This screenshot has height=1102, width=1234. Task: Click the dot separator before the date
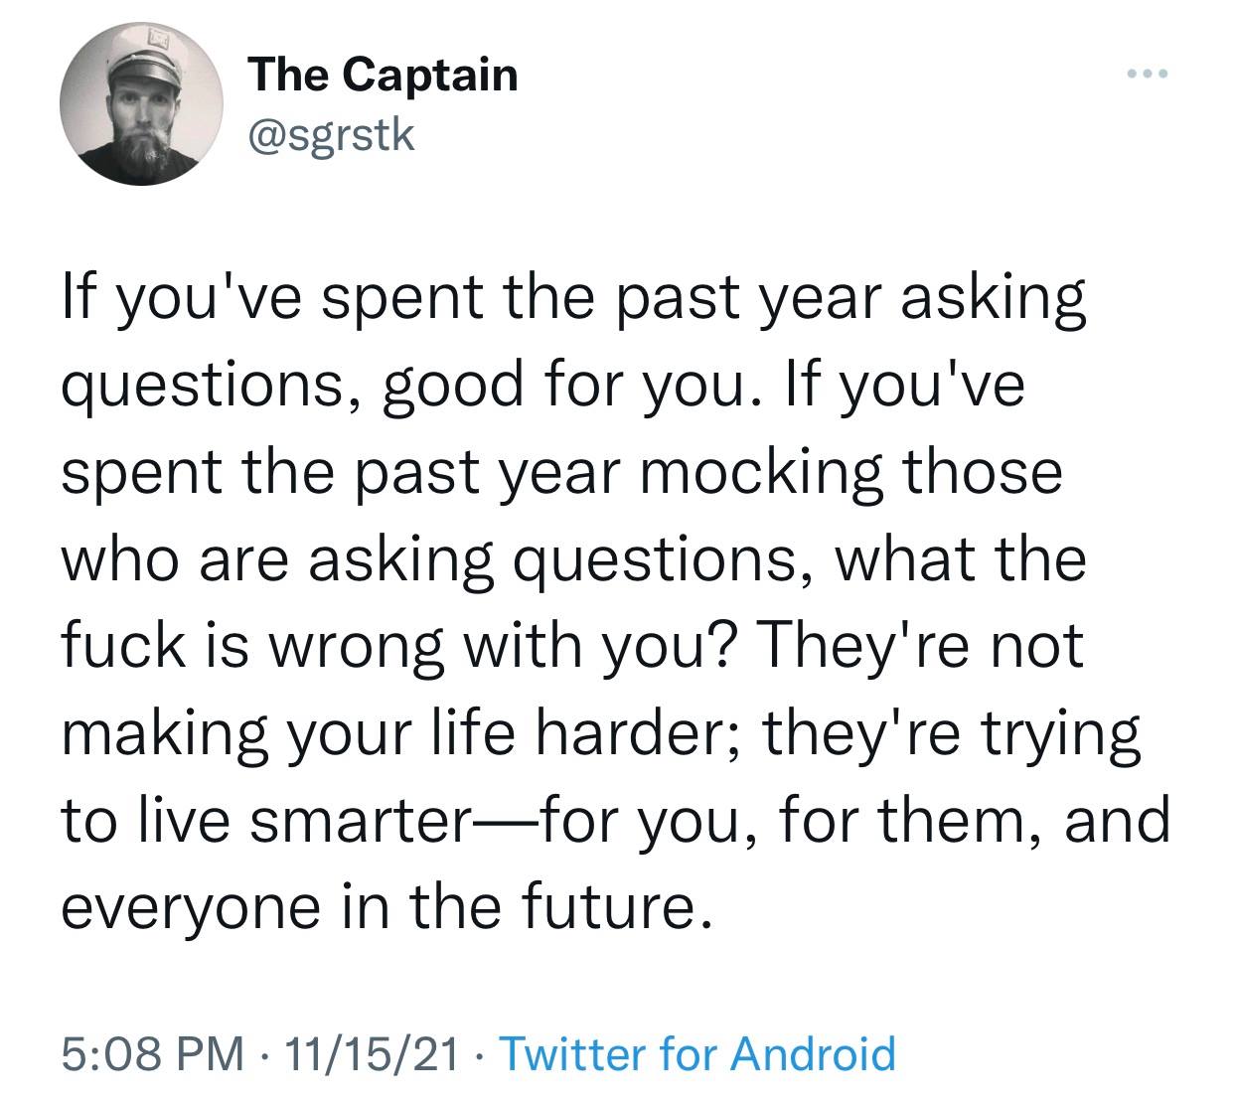tap(263, 1053)
